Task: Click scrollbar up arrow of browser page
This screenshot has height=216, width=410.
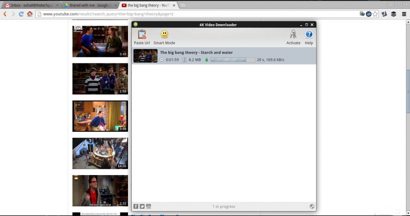Action: pyautogui.click(x=408, y=22)
